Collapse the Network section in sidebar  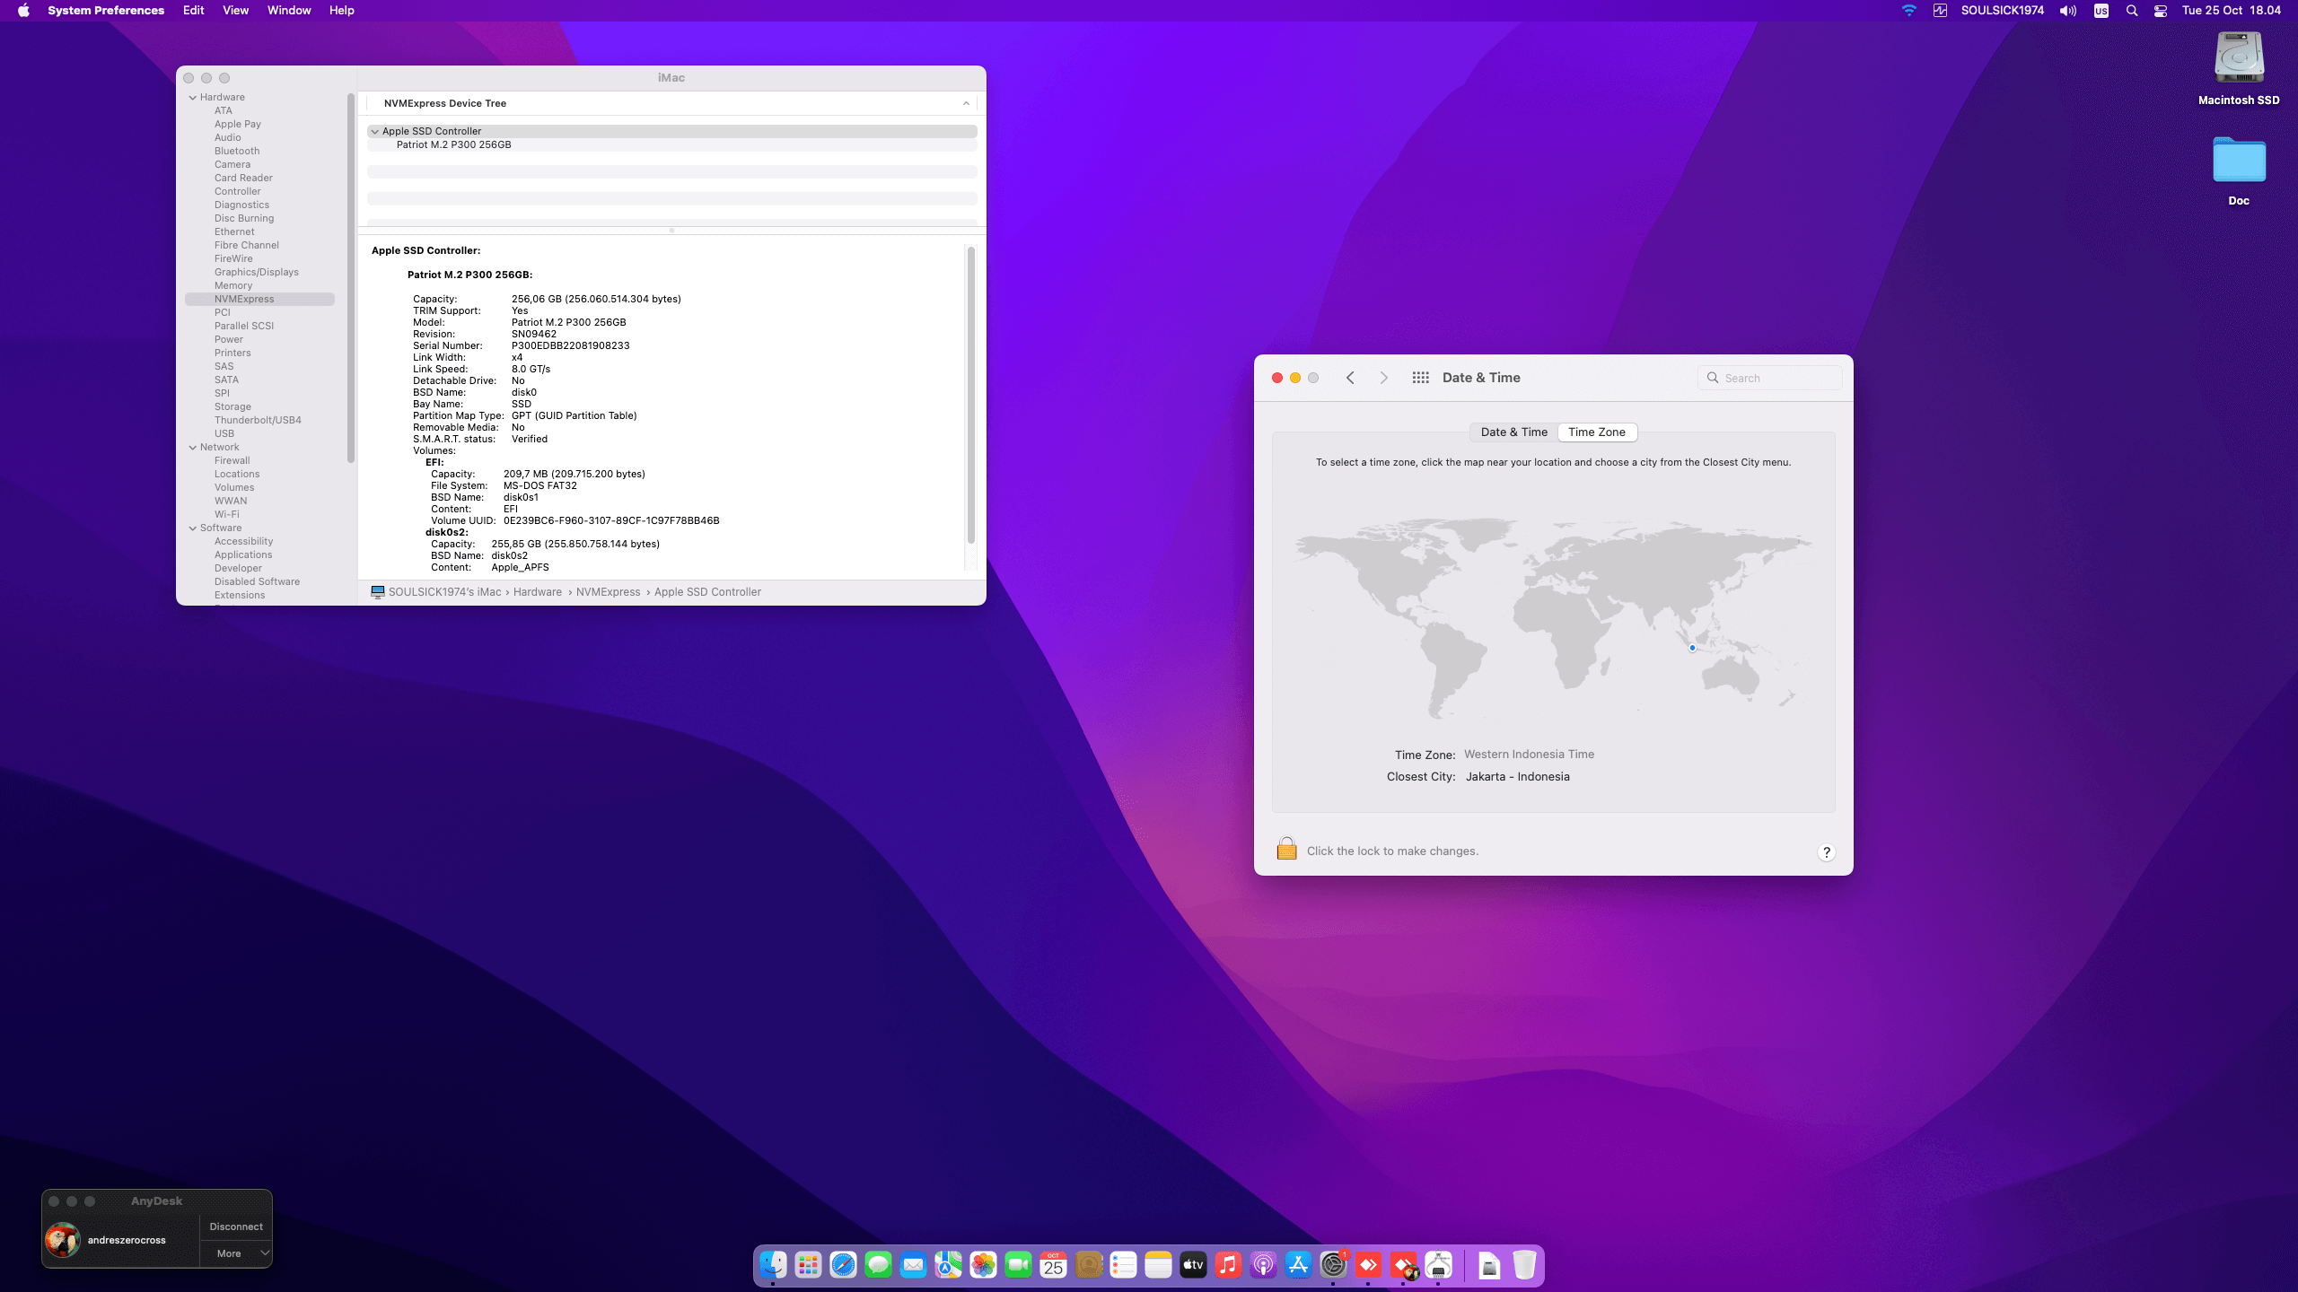tap(193, 447)
